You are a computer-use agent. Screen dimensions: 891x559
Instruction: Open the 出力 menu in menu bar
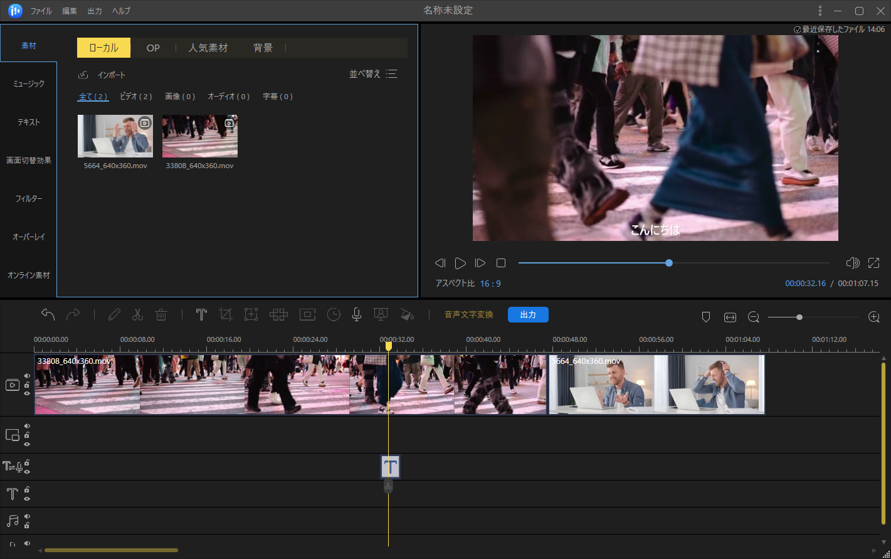[95, 11]
